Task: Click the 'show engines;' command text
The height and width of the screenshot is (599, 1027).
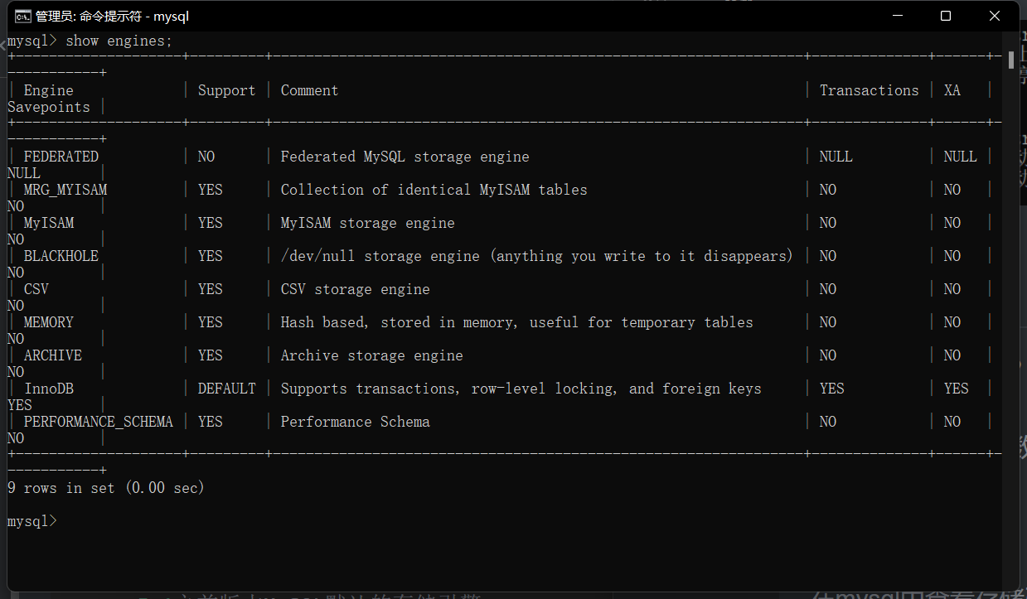Action: tap(119, 41)
